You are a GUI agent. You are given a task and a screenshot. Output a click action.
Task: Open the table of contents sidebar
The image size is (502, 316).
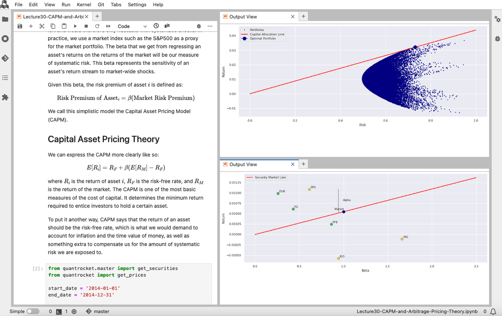pyautogui.click(x=5, y=78)
